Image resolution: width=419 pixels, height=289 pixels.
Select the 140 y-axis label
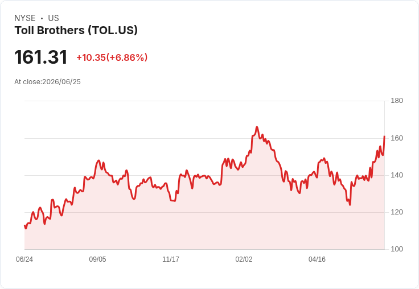(397, 175)
